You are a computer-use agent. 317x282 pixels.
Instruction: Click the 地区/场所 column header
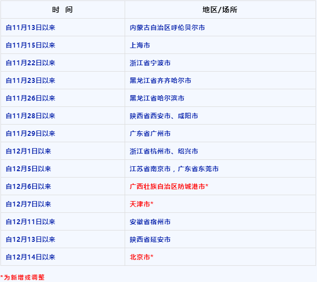[220, 9]
